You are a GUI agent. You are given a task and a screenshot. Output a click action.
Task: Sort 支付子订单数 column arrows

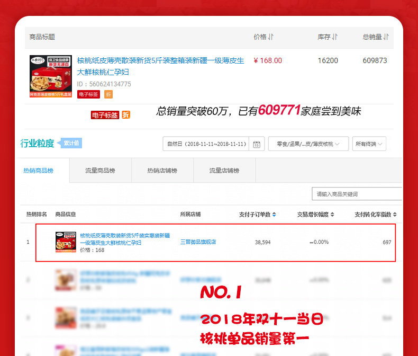point(274,215)
